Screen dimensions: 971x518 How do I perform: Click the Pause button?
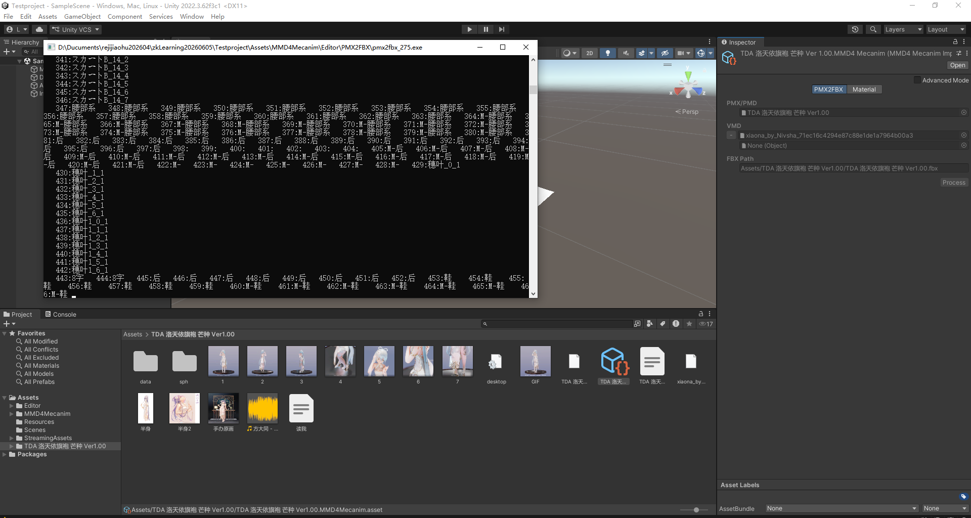(x=485, y=29)
